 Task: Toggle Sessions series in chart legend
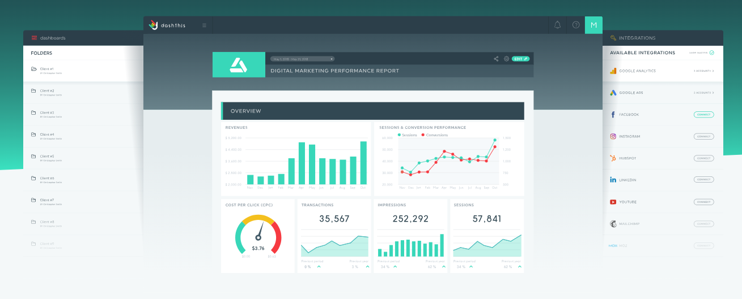coord(408,135)
